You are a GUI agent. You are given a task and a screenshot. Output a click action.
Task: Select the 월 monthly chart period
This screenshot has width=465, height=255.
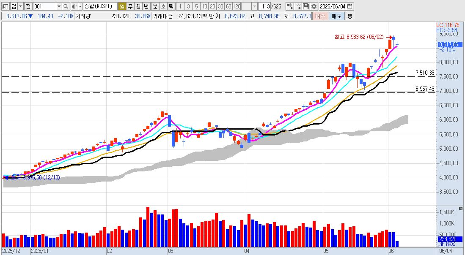tap(138, 6)
